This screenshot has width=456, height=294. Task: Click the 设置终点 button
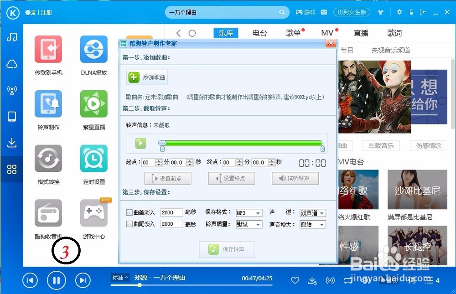[x=232, y=178]
